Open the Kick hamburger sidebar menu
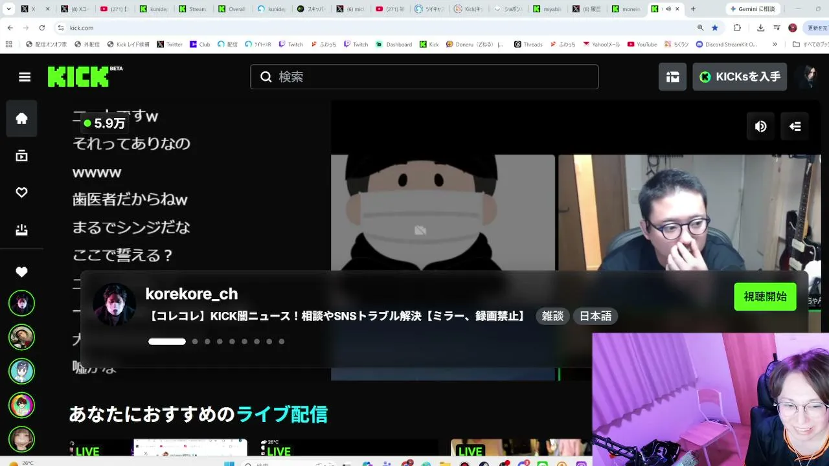The height and width of the screenshot is (466, 829). tap(25, 77)
